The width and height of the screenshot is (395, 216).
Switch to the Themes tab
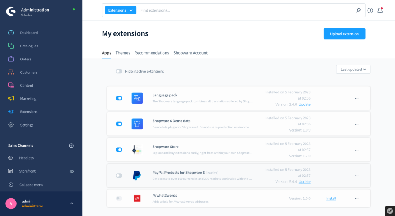click(x=123, y=53)
